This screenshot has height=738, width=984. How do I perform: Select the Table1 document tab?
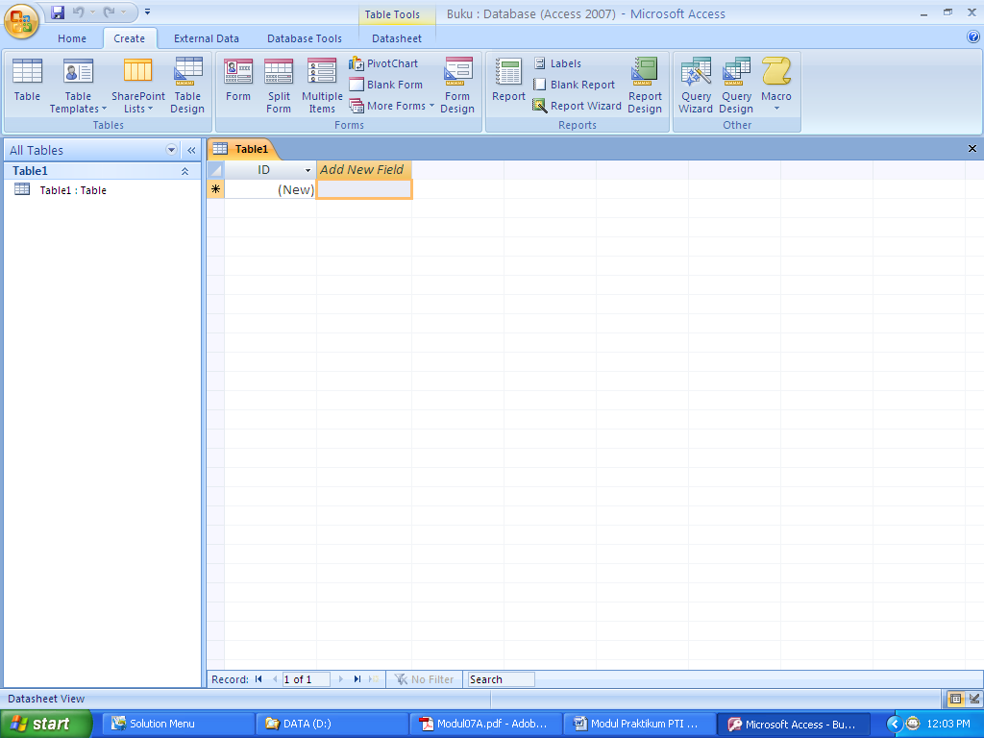point(243,149)
